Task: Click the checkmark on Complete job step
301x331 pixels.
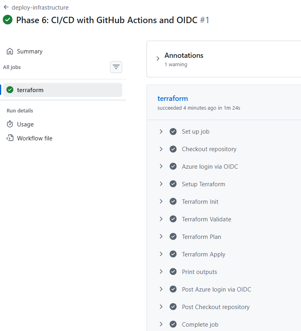Action: point(173,324)
